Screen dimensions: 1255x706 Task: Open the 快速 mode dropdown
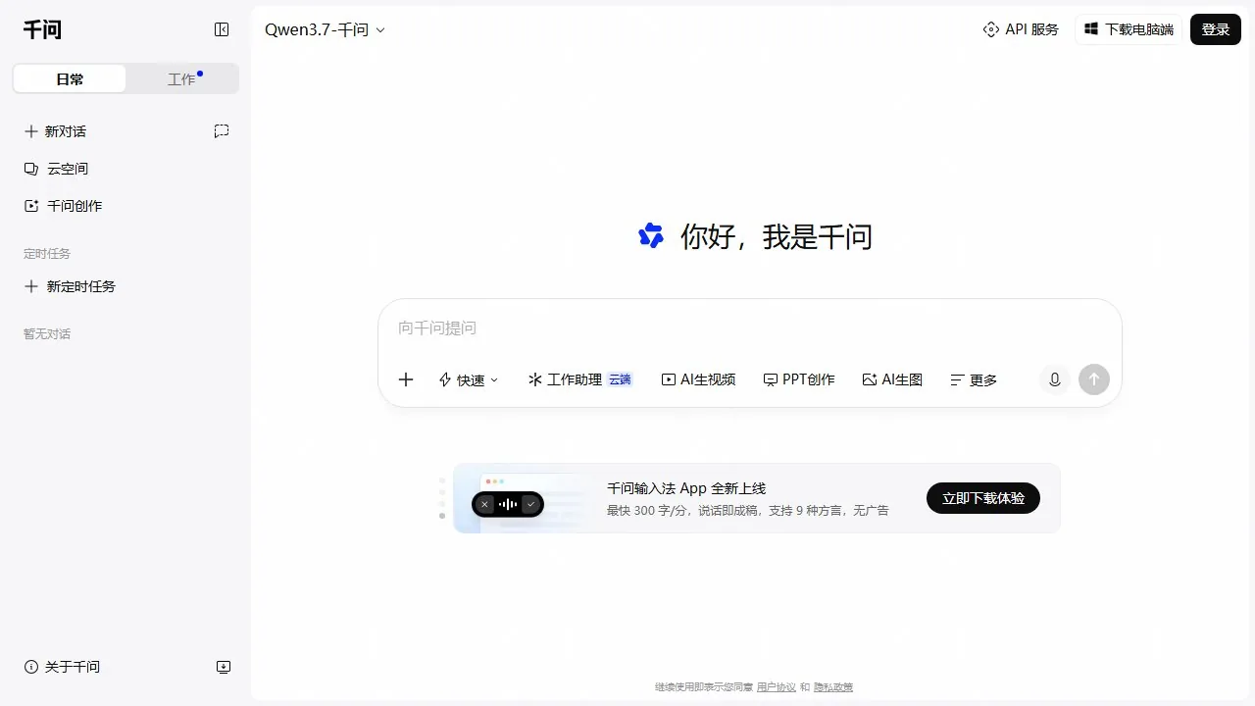coord(469,379)
